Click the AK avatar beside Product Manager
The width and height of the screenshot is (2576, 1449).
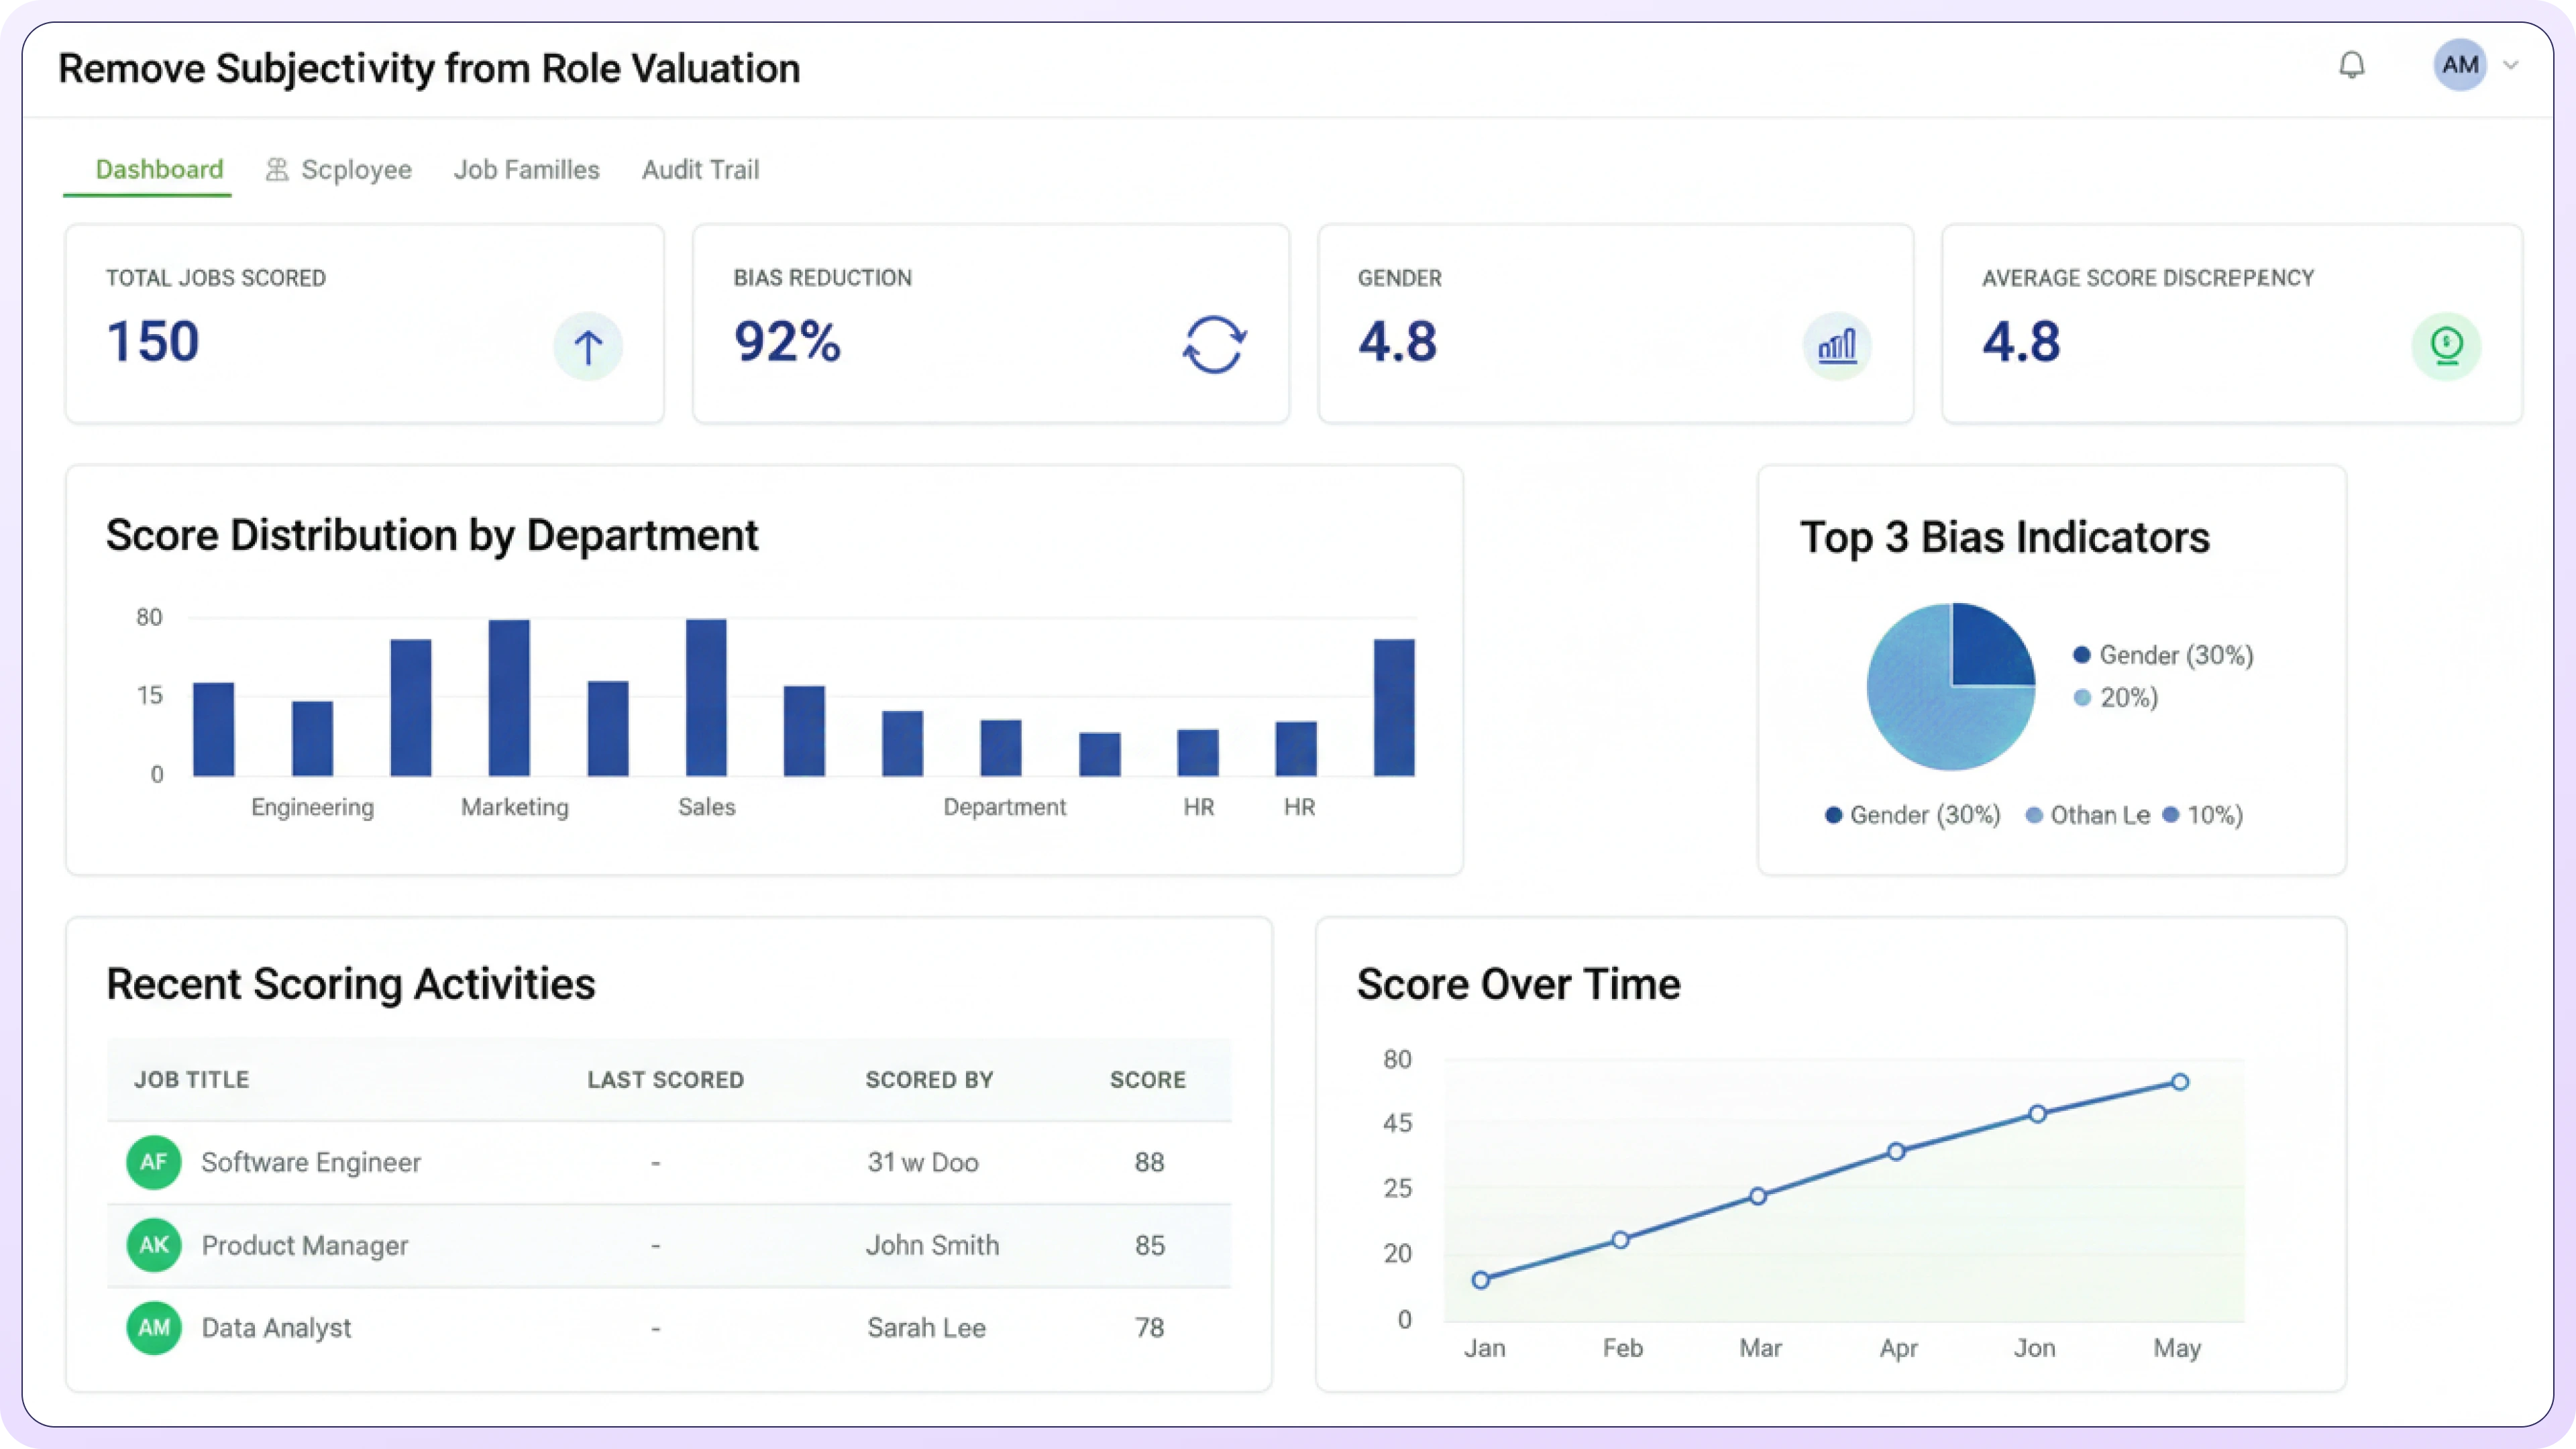point(154,1245)
